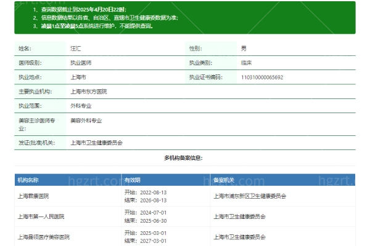Select start date 2022-08-13
The height and width of the screenshot is (246, 370).
click(x=154, y=192)
